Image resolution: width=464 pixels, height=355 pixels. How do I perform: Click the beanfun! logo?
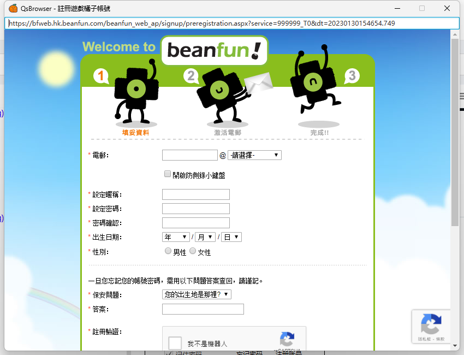point(214,50)
